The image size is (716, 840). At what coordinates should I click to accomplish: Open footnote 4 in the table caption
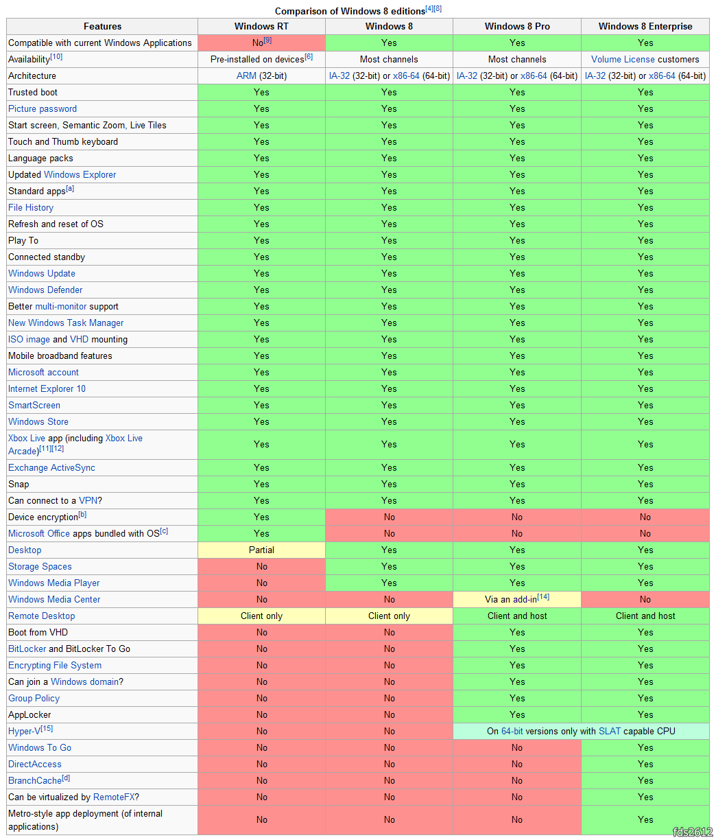tap(429, 8)
